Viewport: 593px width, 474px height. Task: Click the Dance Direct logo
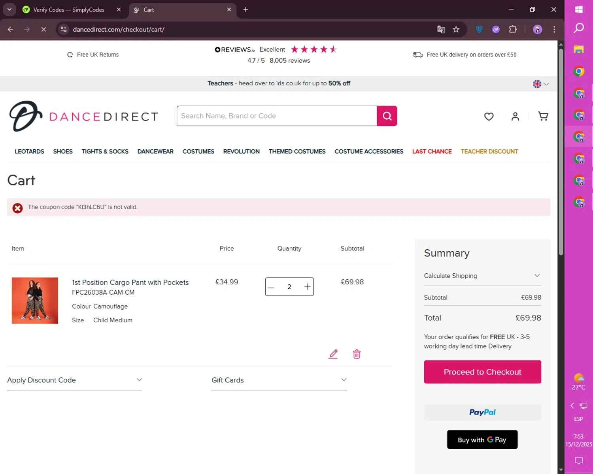84,116
